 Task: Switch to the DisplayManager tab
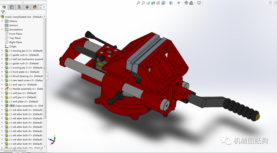[34, 7]
